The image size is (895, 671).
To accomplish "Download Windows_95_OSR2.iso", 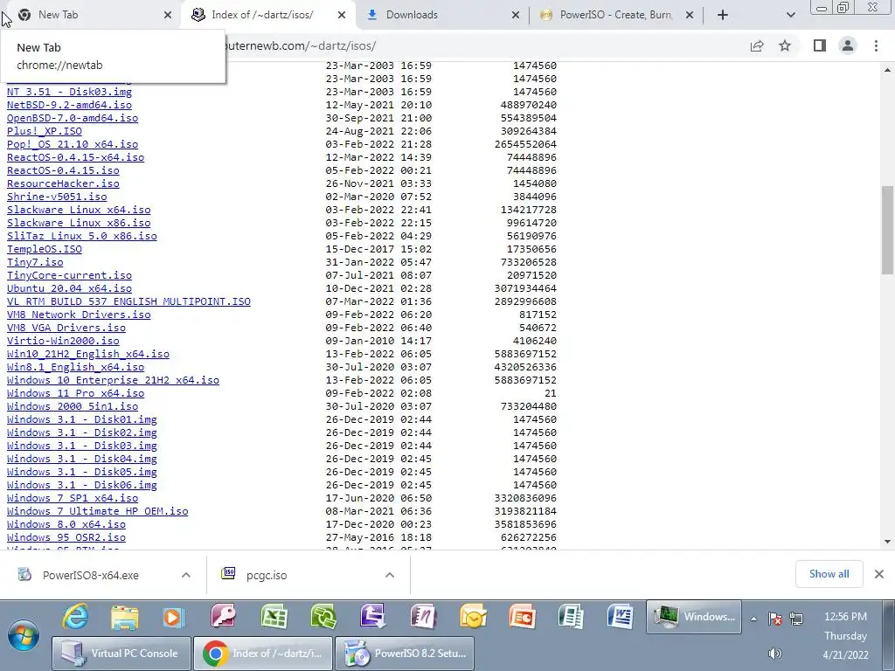I will (x=66, y=538).
